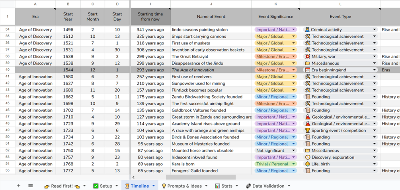Screen dimensions: 400x190
Task: Add a new sheet with plus icon
Action: coord(19,186)
